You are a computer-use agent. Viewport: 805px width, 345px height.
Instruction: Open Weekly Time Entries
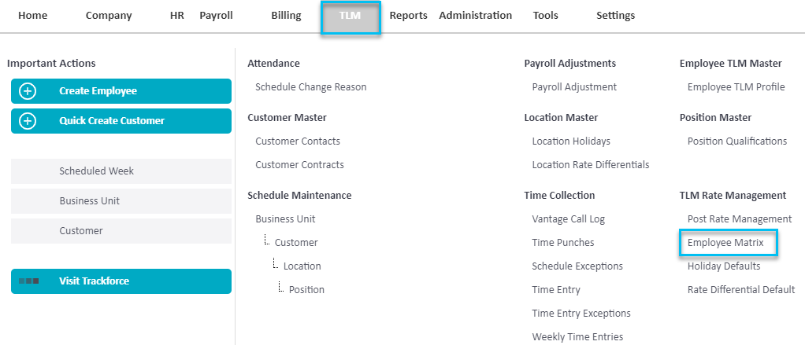point(577,337)
